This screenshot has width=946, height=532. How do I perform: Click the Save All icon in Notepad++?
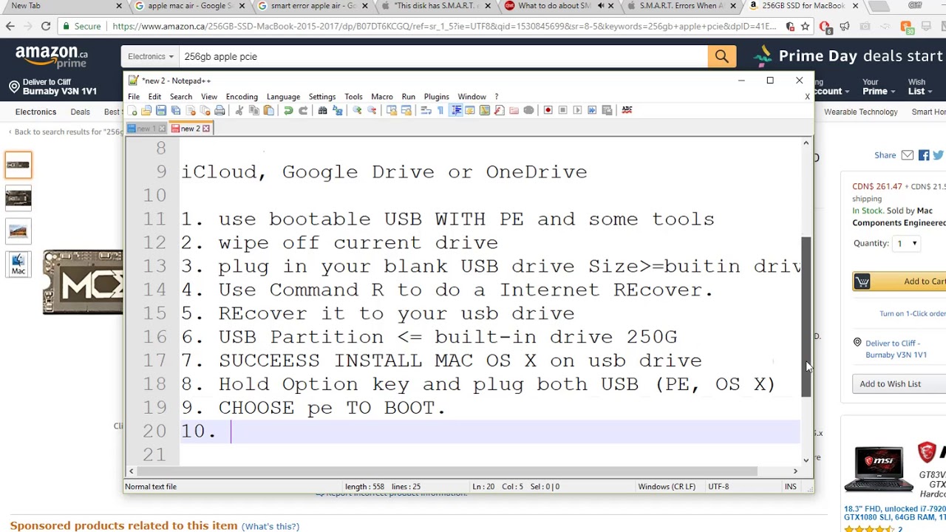(176, 110)
